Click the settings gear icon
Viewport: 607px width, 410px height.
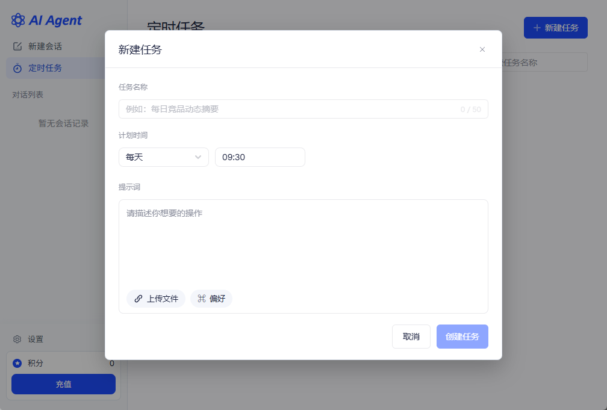[x=17, y=339]
